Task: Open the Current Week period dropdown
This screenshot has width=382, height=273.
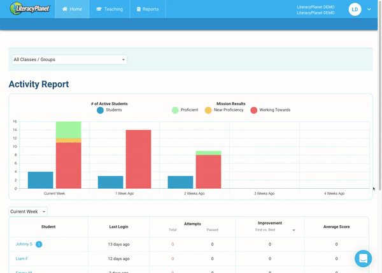Action: click(27, 211)
